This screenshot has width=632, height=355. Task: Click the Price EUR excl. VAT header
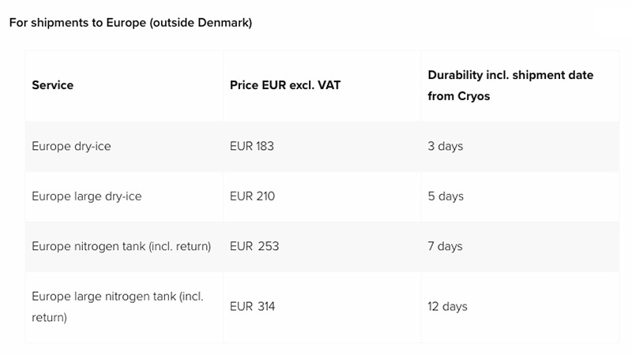pyautogui.click(x=284, y=85)
